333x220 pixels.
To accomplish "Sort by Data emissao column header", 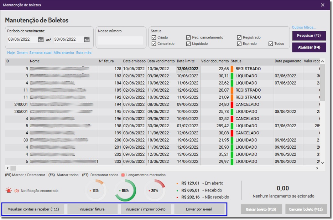I will point(134,61).
